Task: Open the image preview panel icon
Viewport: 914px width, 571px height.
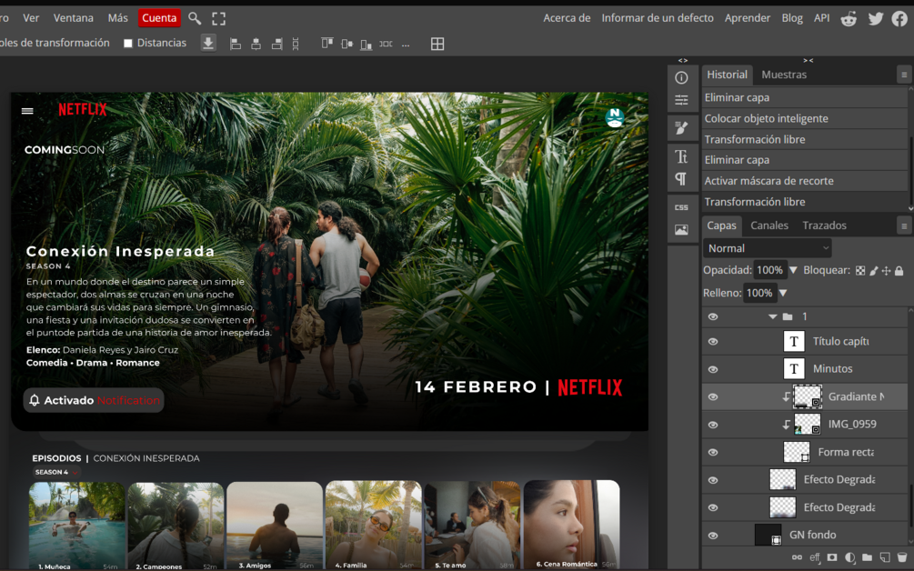Action: [x=681, y=229]
